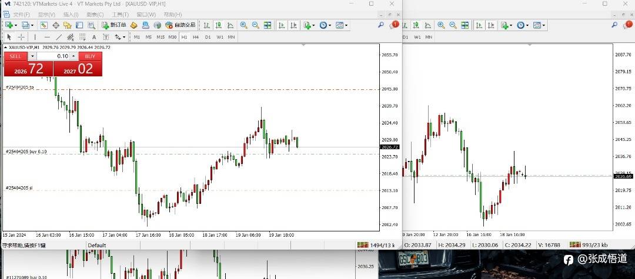Expand periods clock dropdown in right-hand window
The image size is (635, 279).
[526, 25]
